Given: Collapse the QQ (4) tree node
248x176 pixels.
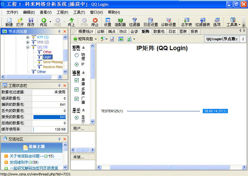Looking at the screenshot, I should tap(28, 47).
